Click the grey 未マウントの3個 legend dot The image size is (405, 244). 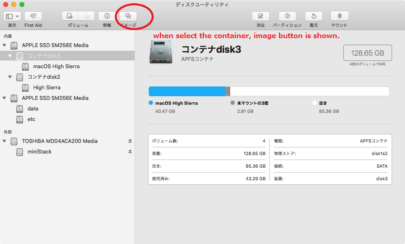pos(233,103)
